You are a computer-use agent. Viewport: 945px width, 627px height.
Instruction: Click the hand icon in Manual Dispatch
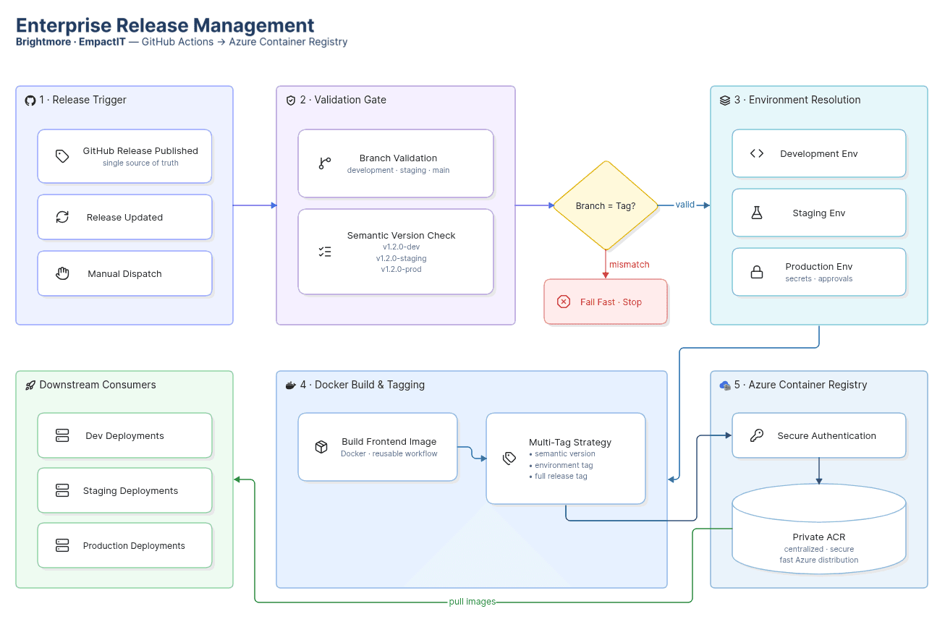point(62,273)
